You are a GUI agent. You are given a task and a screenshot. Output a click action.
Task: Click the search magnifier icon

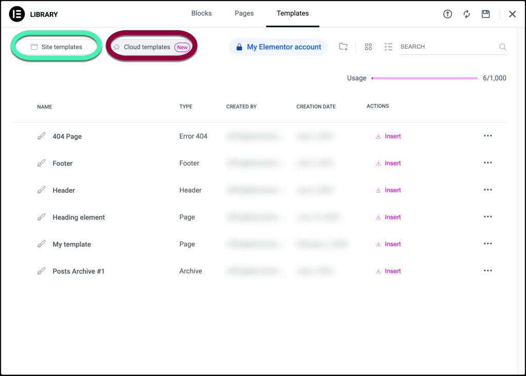[502, 47]
